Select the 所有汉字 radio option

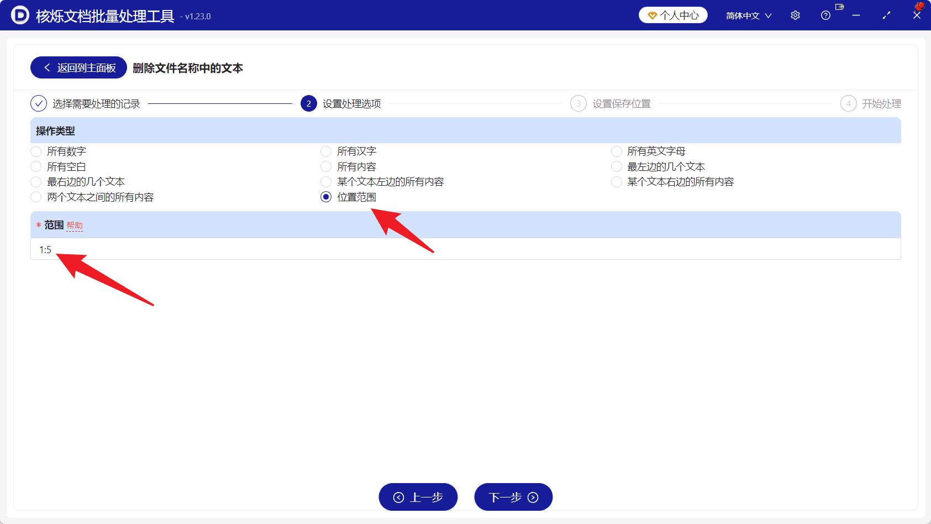point(349,151)
